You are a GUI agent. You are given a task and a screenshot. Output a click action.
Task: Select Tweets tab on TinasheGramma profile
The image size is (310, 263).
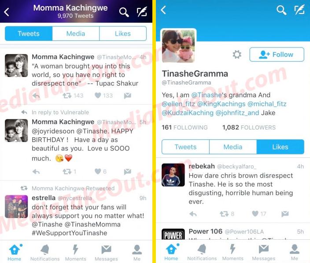(x=185, y=147)
